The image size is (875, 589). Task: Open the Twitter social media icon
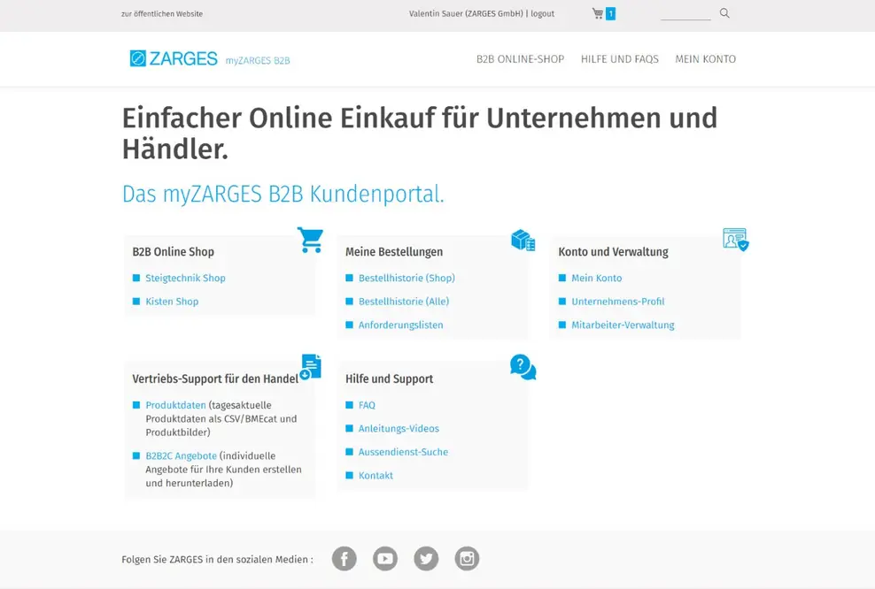[426, 558]
